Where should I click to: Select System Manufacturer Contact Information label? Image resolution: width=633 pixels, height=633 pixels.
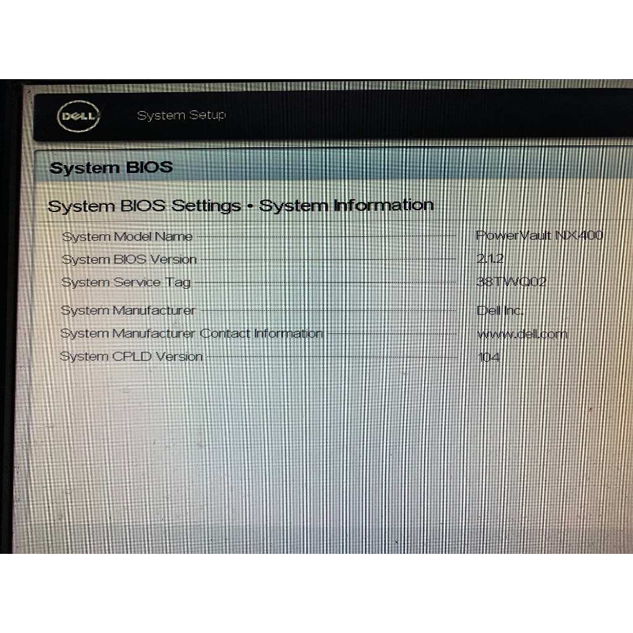[192, 333]
